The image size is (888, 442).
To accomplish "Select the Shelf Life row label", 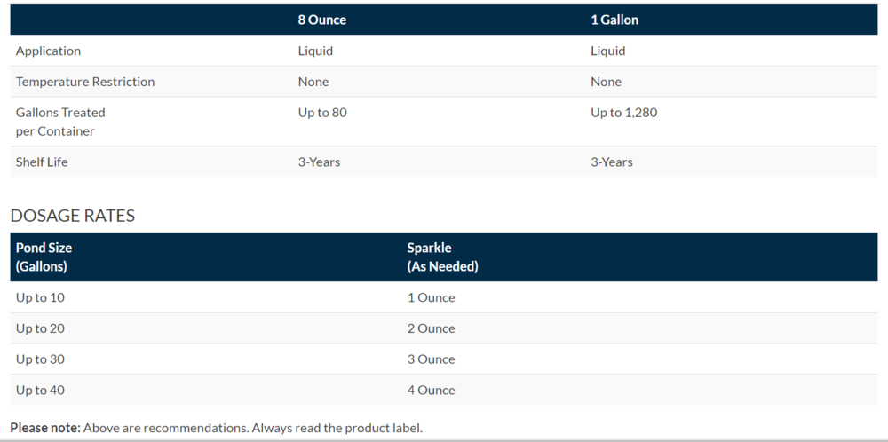I will tap(42, 162).
